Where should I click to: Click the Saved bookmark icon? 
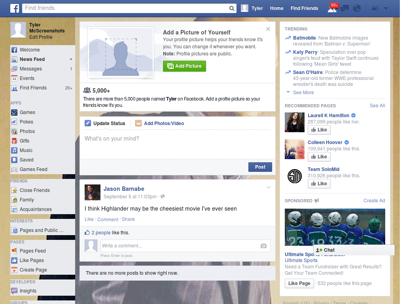click(x=14, y=160)
